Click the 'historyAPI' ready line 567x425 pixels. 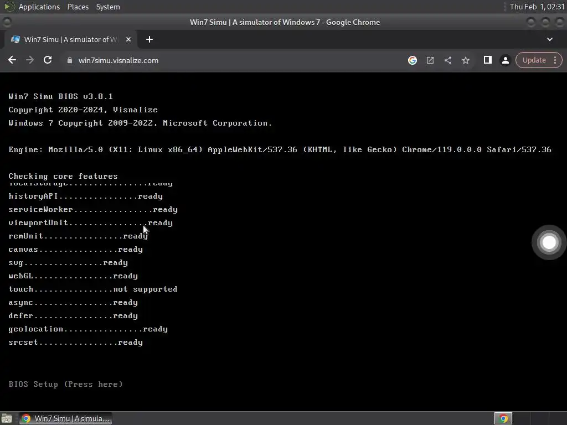click(x=86, y=196)
